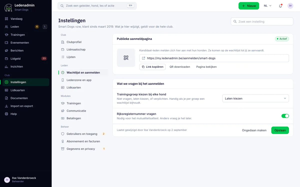300x187 pixels.
Task: Open notifications bell
Action: (x=280, y=6)
